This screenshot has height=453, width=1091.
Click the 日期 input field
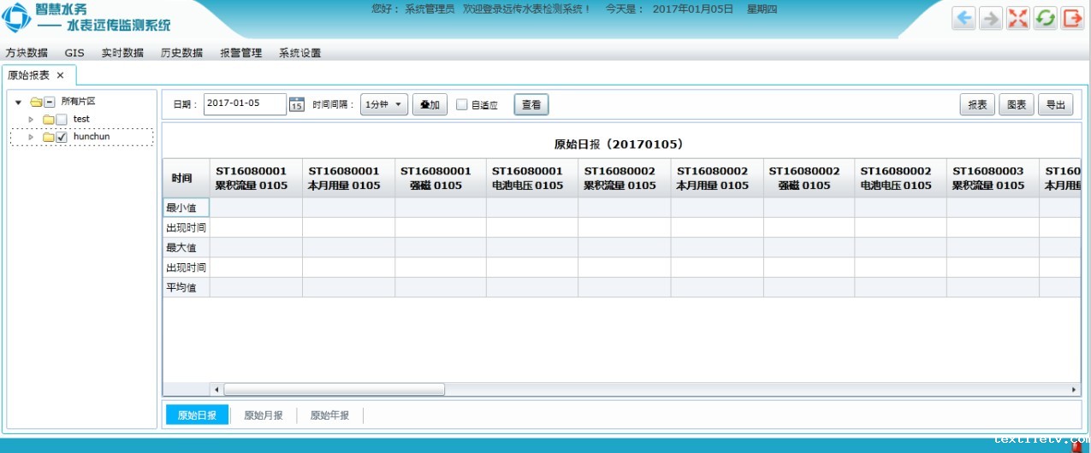click(245, 104)
